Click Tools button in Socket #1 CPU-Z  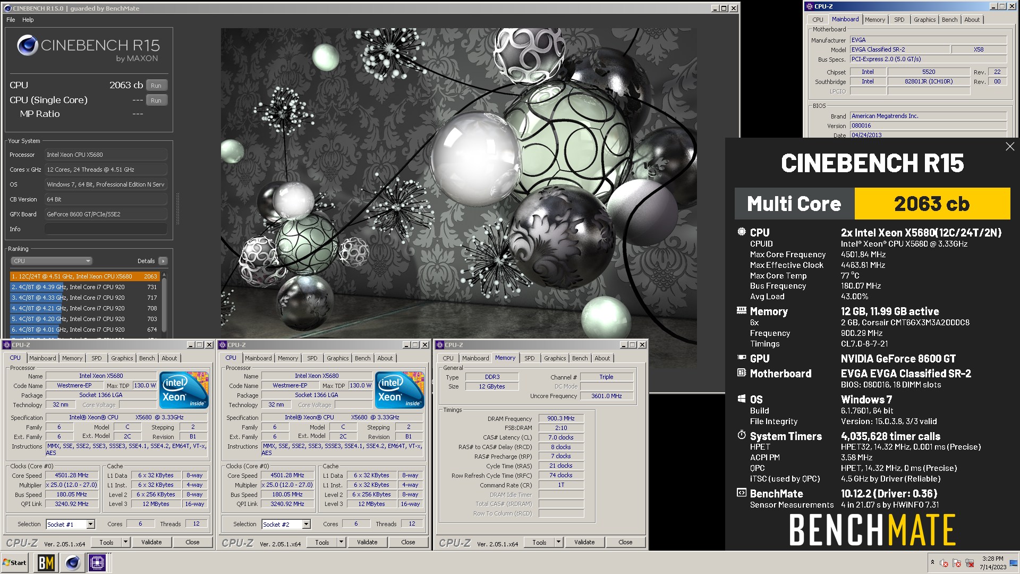106,542
